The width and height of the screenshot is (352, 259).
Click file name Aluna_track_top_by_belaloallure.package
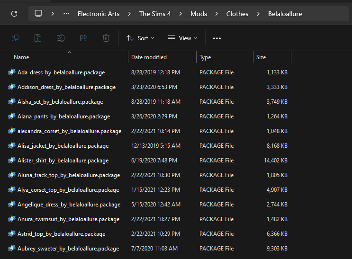pos(69,175)
